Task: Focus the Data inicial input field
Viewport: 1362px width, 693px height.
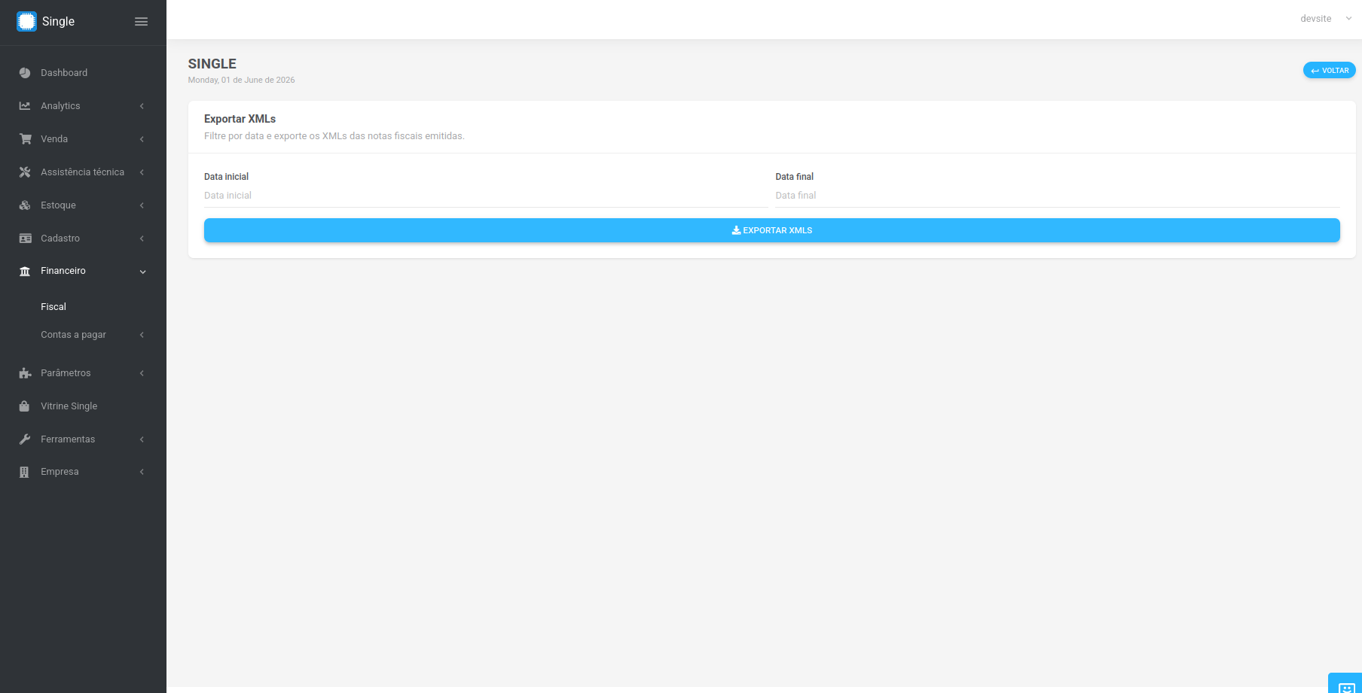Action: pos(486,196)
